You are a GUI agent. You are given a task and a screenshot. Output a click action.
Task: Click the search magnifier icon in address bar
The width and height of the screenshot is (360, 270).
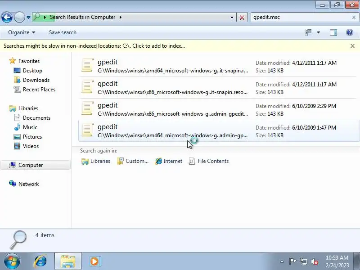pos(37,17)
